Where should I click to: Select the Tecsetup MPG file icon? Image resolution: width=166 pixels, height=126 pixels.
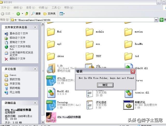coord(51,105)
